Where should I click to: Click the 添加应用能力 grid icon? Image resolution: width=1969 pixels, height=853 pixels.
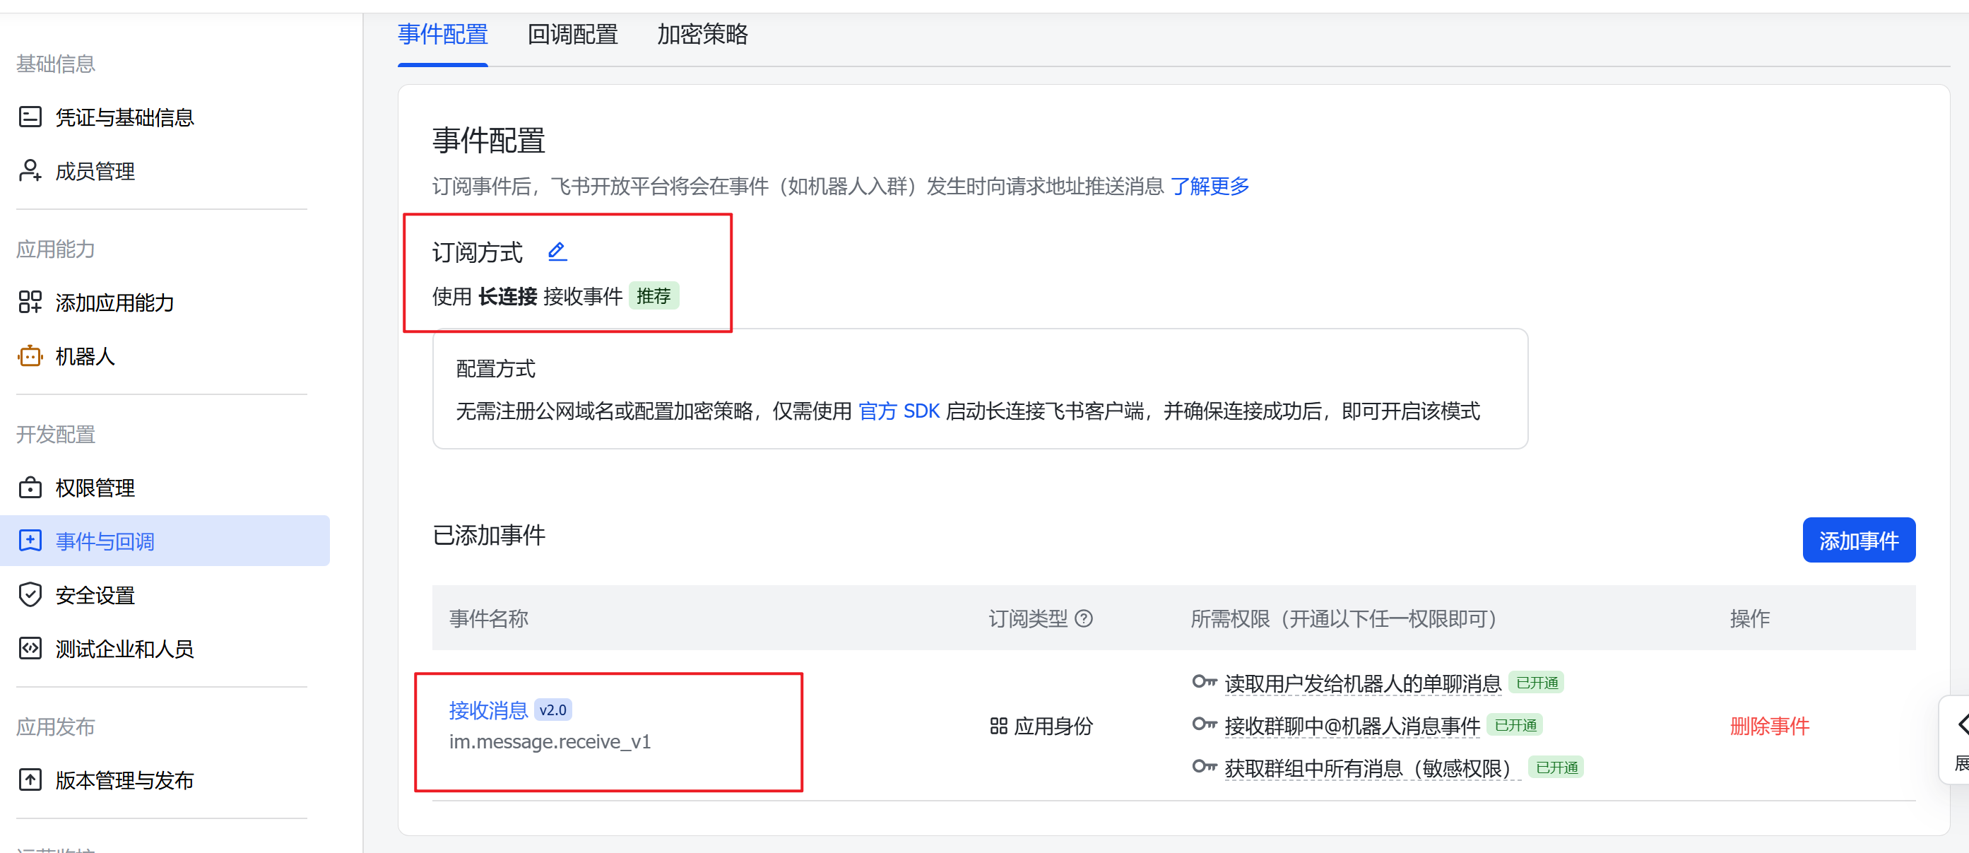coord(30,302)
